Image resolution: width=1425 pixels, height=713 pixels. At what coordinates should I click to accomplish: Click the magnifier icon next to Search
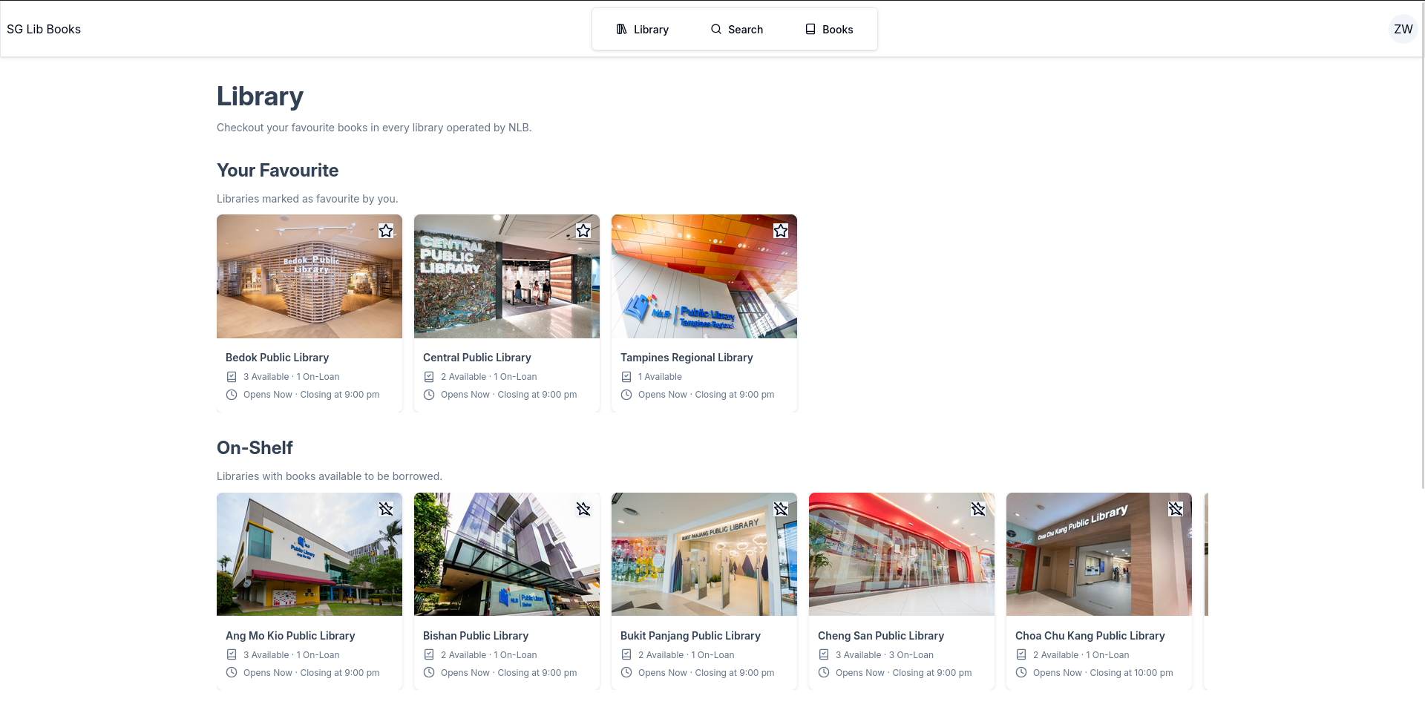coord(716,30)
